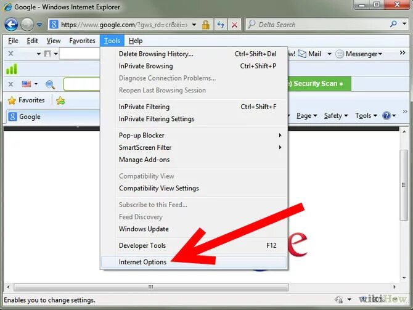The image size is (413, 310).
Task: Click the vertical scrollbar thumb
Action: 404,185
